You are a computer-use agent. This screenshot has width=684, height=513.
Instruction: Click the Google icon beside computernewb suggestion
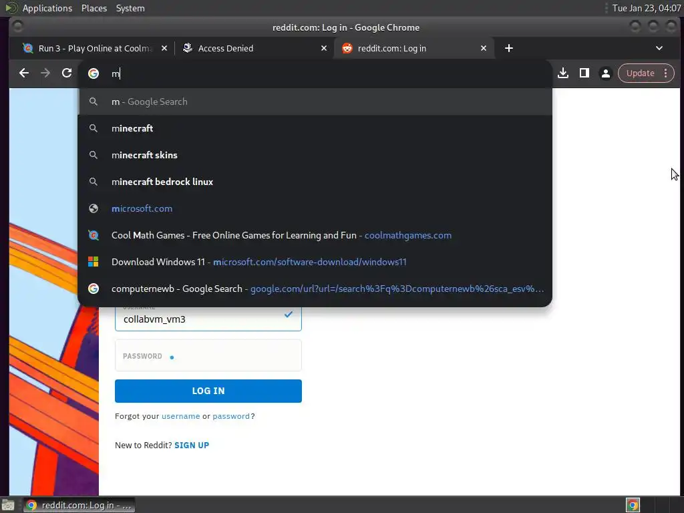tap(94, 289)
